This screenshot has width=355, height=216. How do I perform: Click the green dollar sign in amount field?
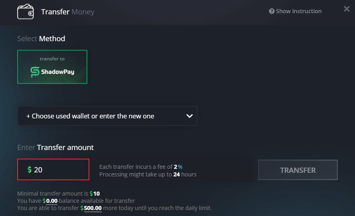click(x=29, y=170)
